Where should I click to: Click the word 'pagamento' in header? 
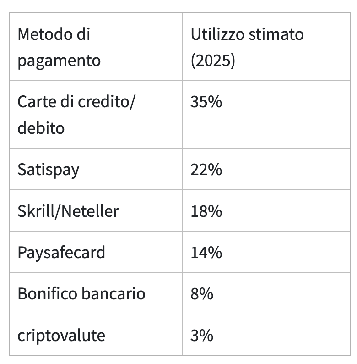click(x=59, y=61)
